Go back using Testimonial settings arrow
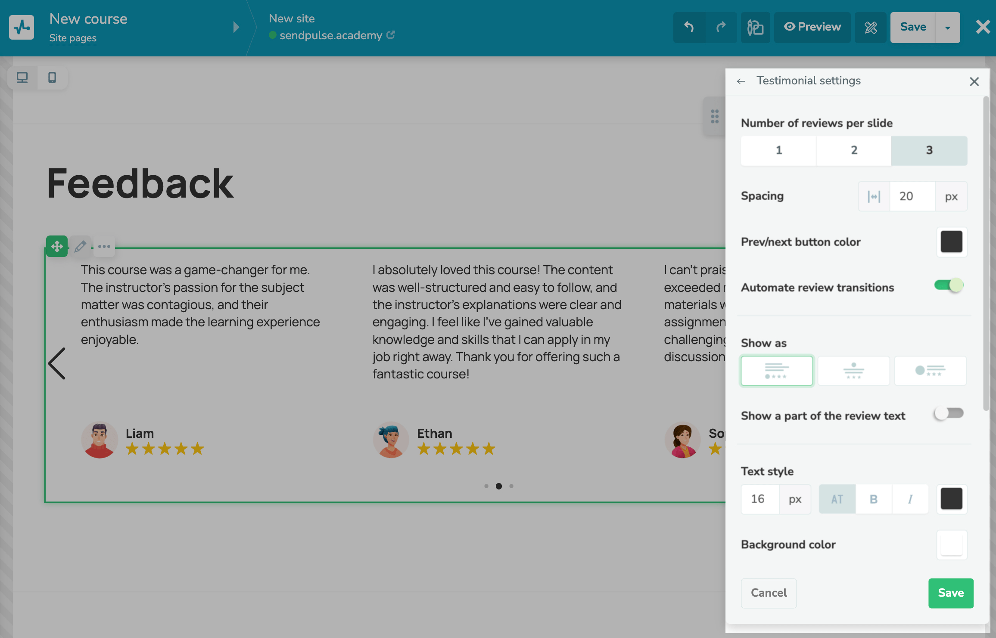Screen dimensions: 996x638 (x=741, y=81)
